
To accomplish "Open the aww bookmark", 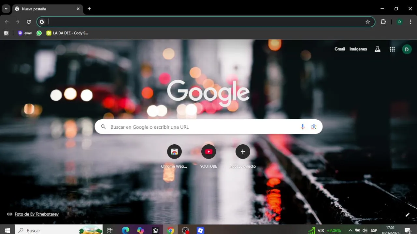I will point(25,33).
